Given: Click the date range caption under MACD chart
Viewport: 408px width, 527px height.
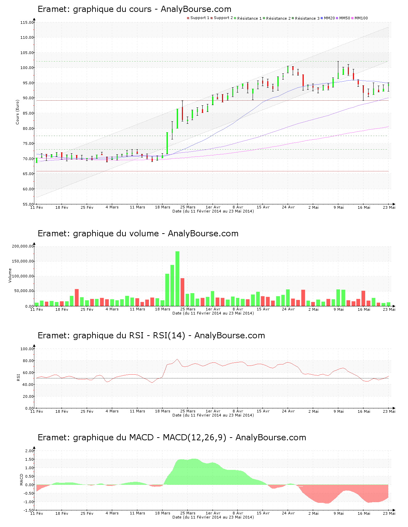Looking at the screenshot, I should point(213,517).
